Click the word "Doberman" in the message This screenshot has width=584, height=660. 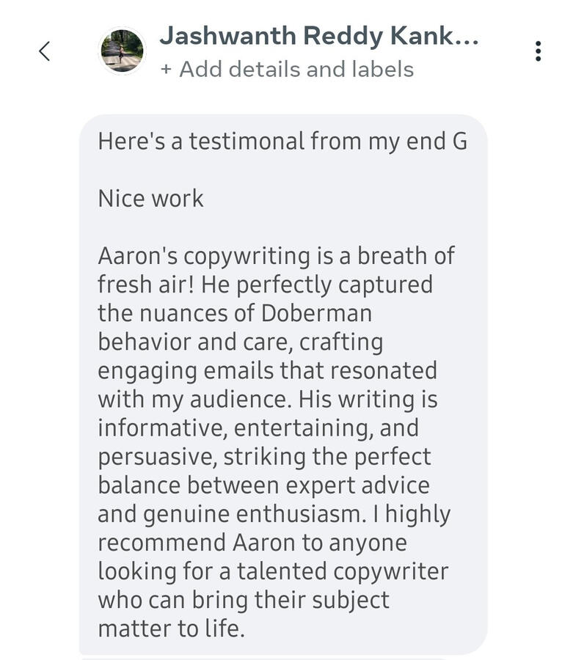[316, 313]
